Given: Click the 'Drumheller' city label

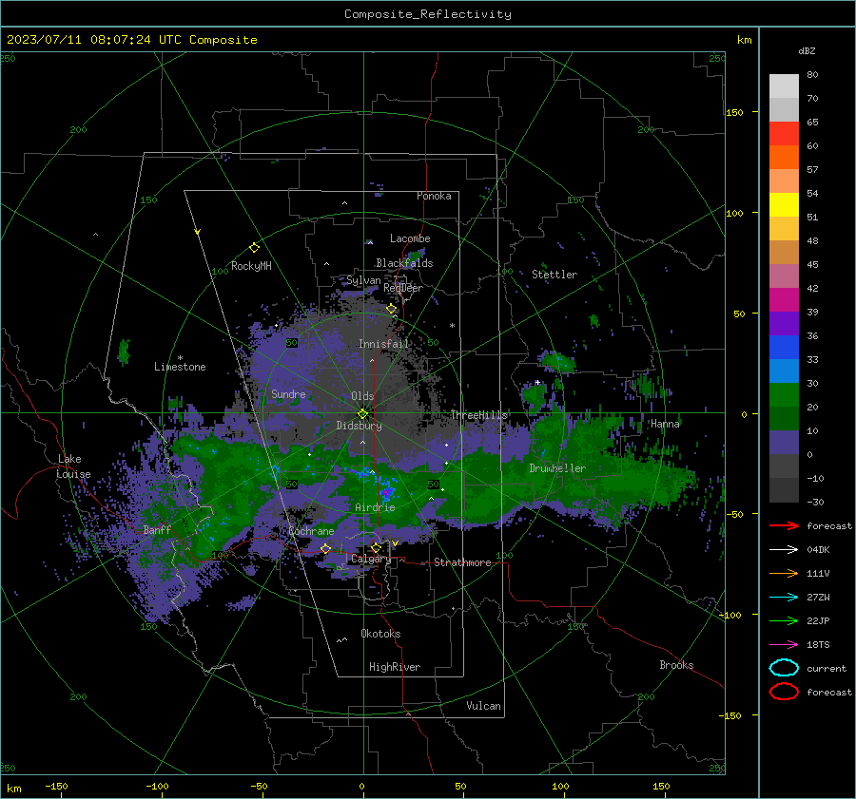Looking at the screenshot, I should pos(557,468).
